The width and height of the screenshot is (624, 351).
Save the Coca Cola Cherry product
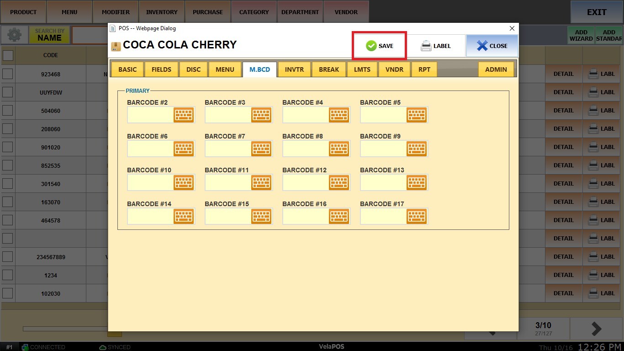[x=379, y=46]
